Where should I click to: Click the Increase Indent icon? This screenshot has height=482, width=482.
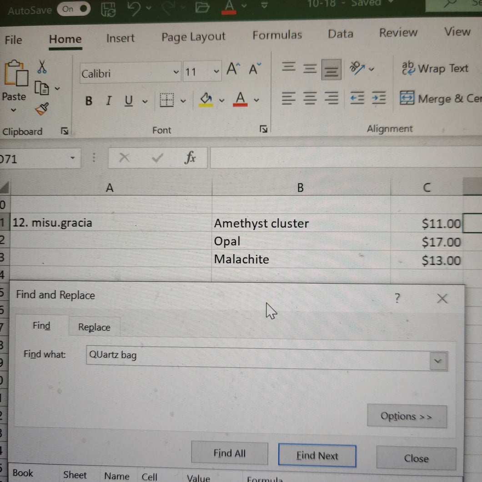coord(378,98)
